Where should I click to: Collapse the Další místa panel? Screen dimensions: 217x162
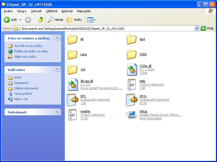[57, 69]
